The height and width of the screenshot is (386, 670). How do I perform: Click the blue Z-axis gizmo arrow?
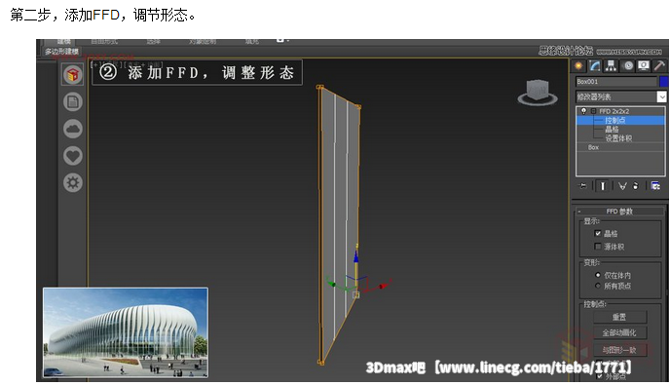356,256
